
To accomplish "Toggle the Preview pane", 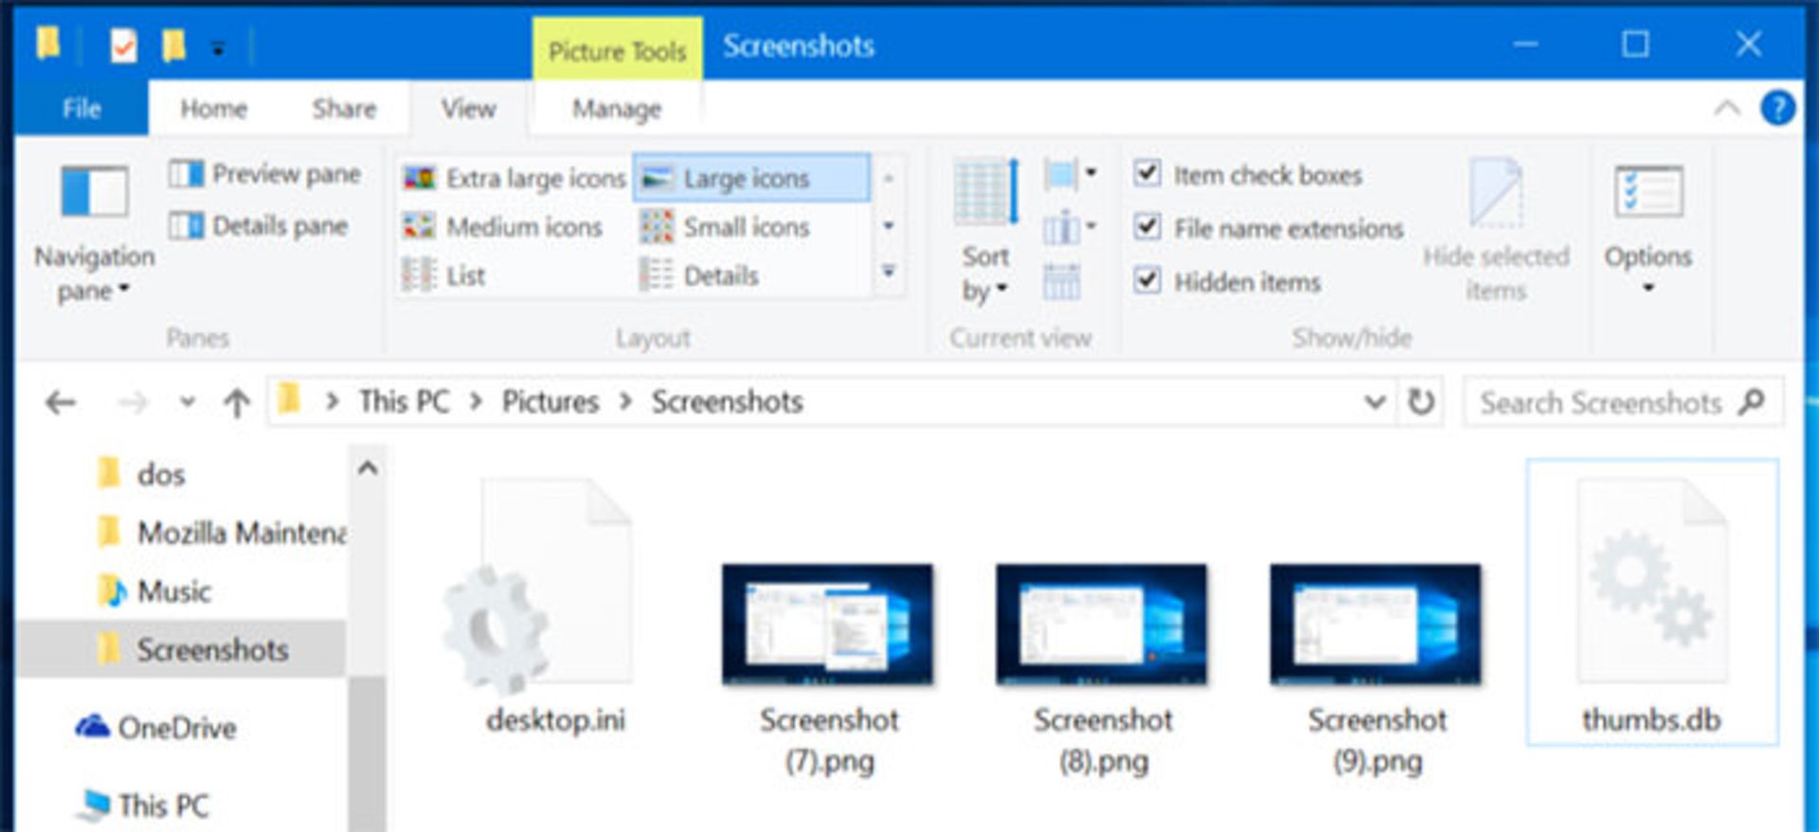I will tap(265, 174).
